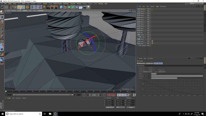The width and height of the screenshot is (206, 116).
Task: Toggle the Restrict checkbox
Action: tap(164, 70)
